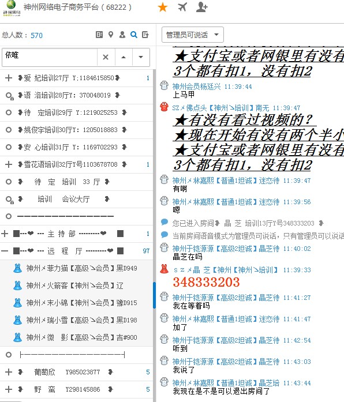This screenshot has width=344, height=402.
Task: Click sender name 神州会员杨廷兴 in chat
Action: pyautogui.click(x=196, y=87)
